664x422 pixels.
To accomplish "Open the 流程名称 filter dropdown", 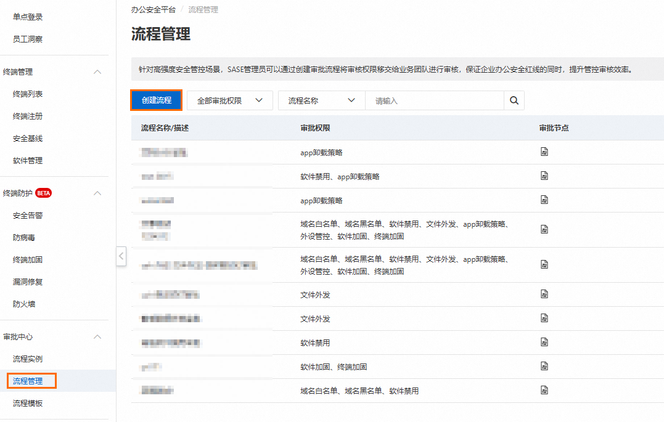I will 321,101.
